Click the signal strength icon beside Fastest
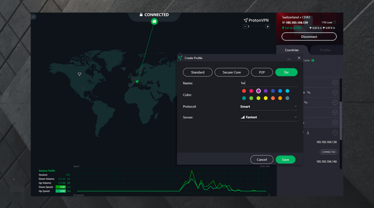The width and height of the screenshot is (374, 208). click(x=243, y=117)
